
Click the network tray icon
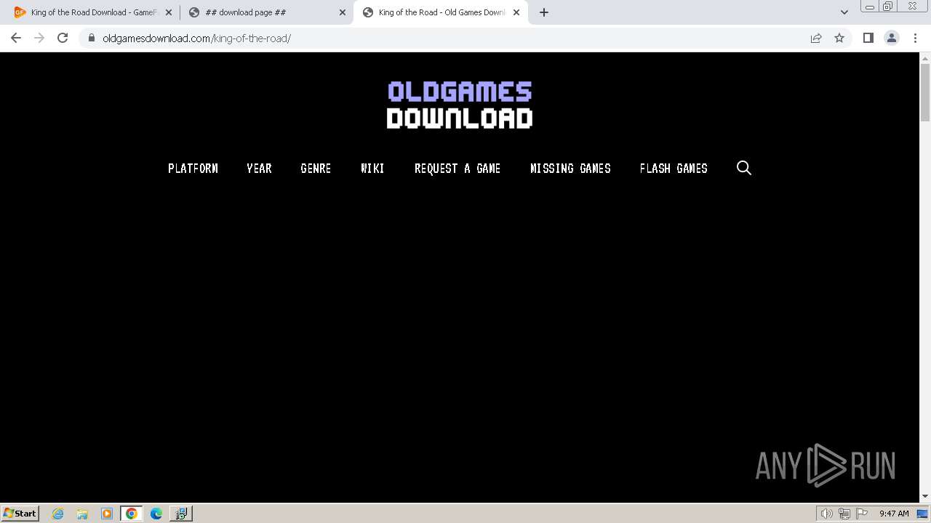pyautogui.click(x=844, y=514)
